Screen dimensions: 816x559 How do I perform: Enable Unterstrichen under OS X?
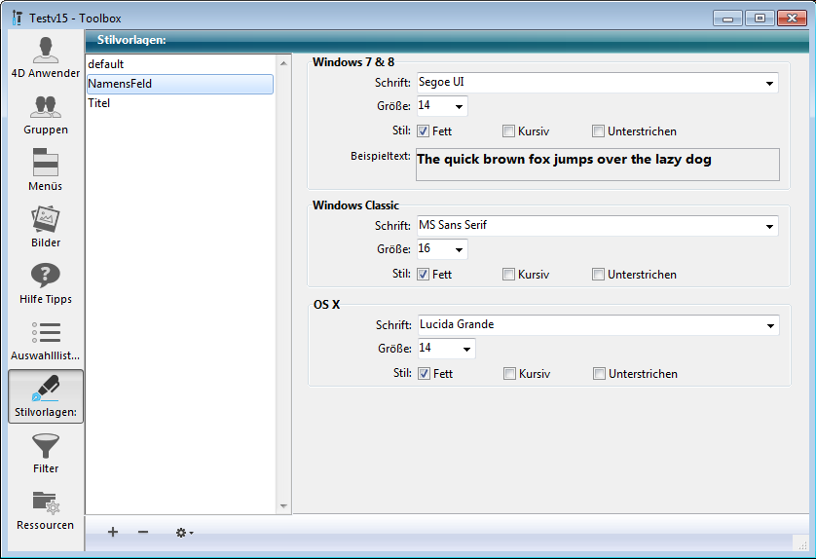[600, 374]
